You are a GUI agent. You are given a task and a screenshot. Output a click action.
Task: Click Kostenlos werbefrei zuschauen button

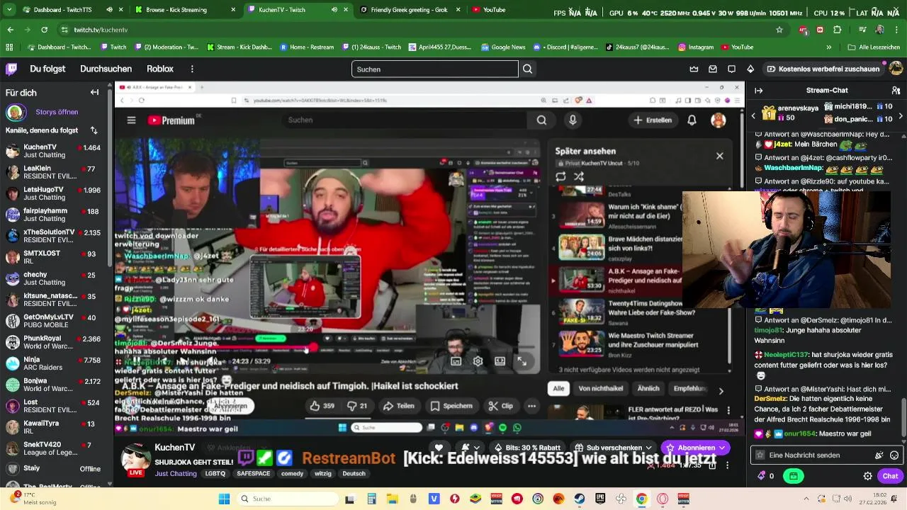[x=822, y=69]
